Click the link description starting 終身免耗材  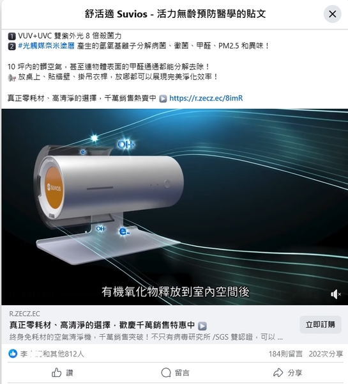tap(146, 337)
